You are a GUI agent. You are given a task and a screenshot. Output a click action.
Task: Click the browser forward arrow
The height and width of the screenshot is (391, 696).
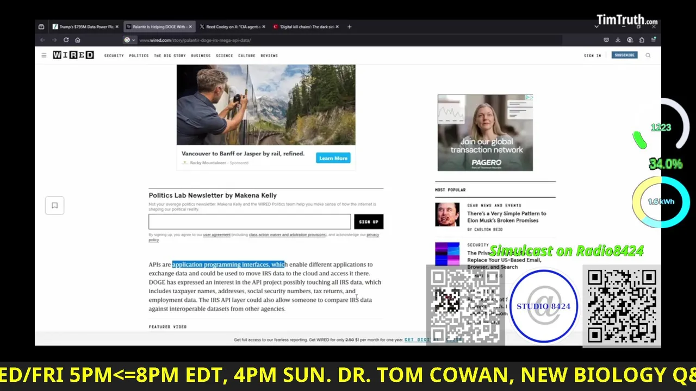pos(54,40)
